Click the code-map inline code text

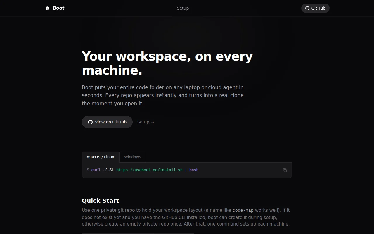point(243,210)
